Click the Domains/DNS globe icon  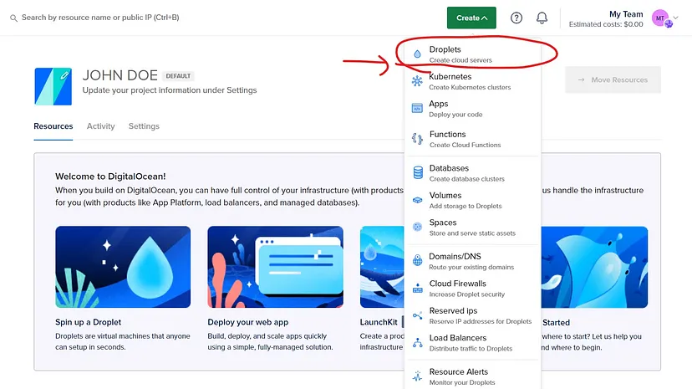(417, 260)
